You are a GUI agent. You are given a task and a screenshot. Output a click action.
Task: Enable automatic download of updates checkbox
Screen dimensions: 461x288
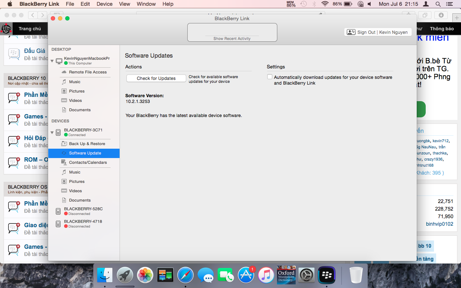click(269, 77)
